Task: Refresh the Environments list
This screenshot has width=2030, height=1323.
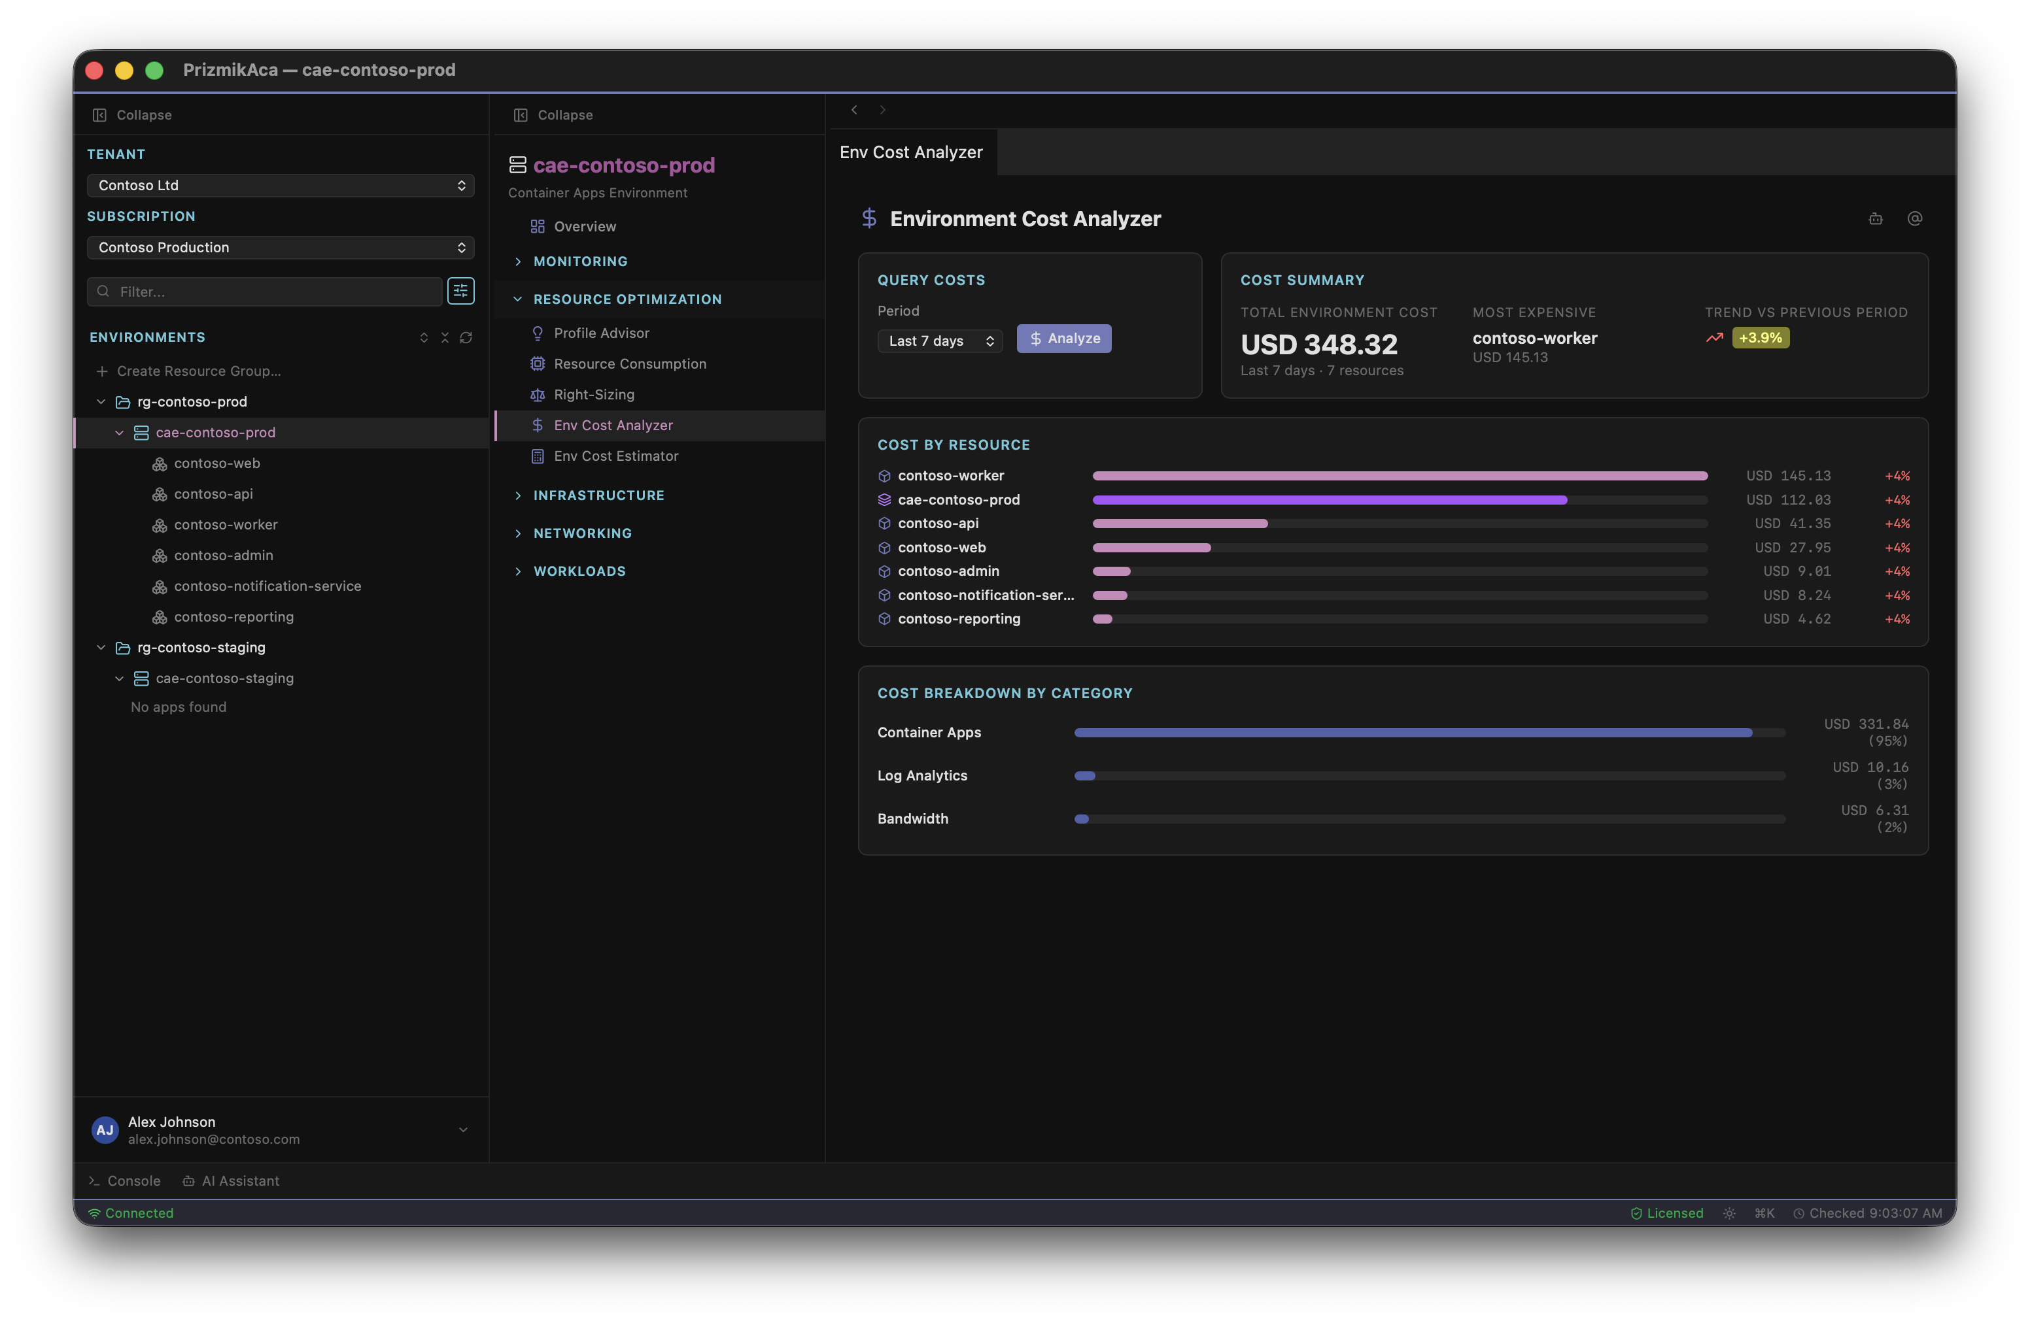Action: [466, 337]
